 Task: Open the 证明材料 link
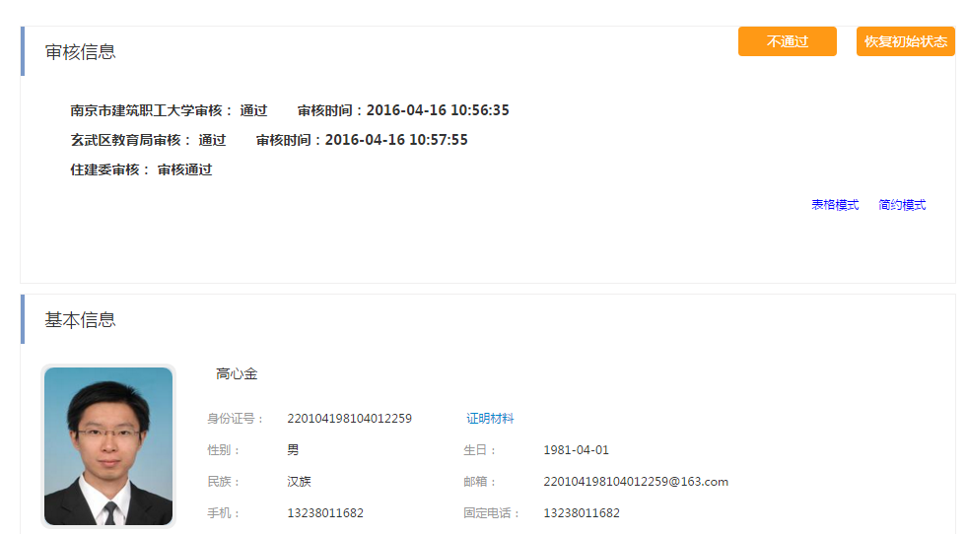coord(490,419)
